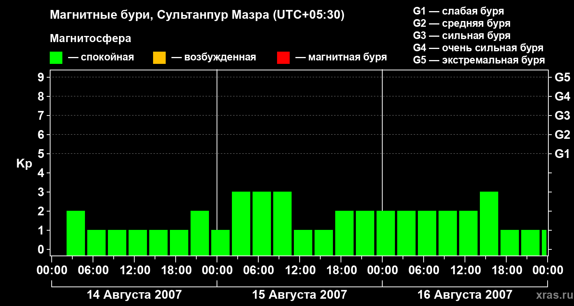Click the '18:00' time label under 16 August
The height and width of the screenshot is (306, 574).
click(506, 270)
